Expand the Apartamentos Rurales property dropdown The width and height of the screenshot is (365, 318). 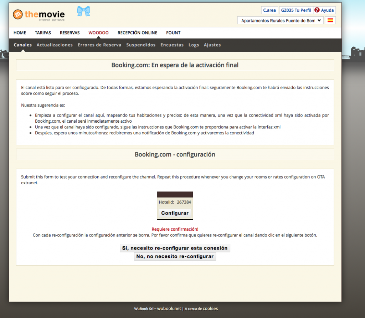coord(280,20)
